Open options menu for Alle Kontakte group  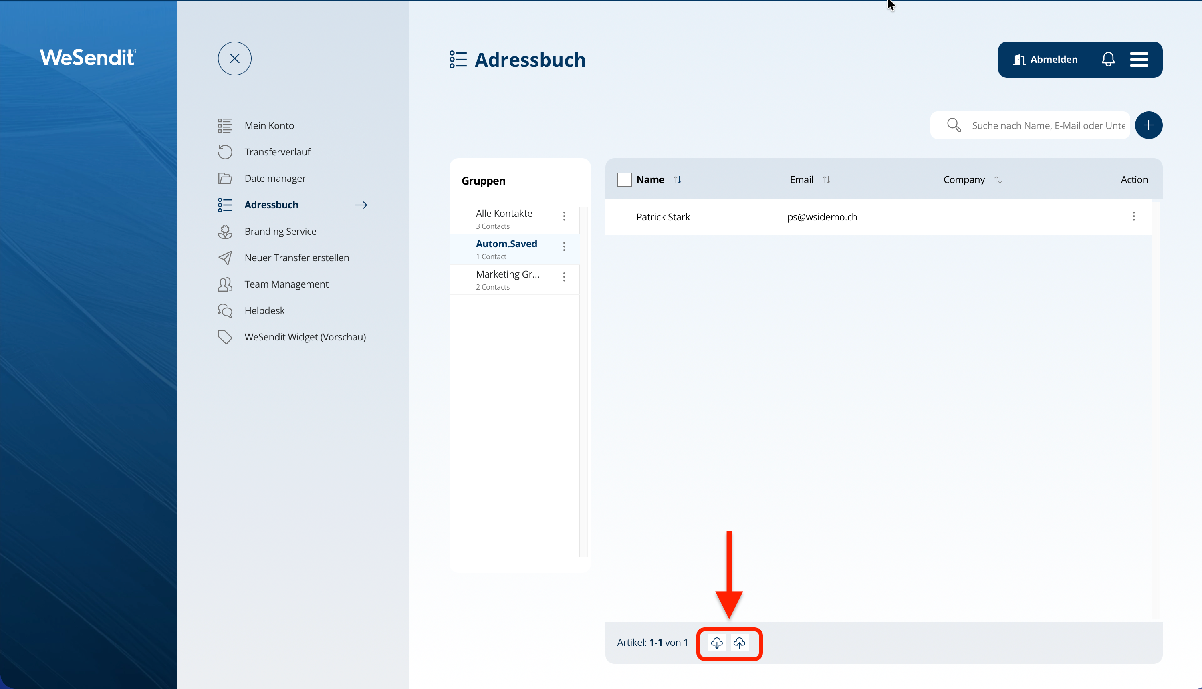(x=564, y=216)
